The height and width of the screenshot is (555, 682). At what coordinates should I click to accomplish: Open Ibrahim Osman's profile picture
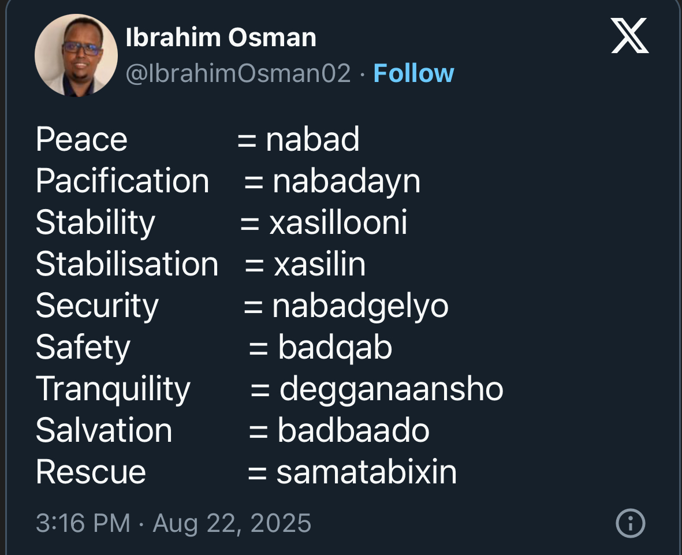tap(76, 55)
